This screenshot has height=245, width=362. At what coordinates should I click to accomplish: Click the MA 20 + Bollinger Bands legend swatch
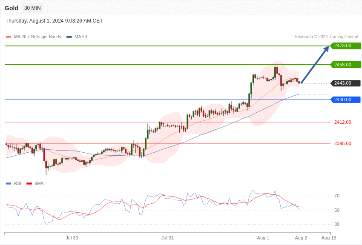point(9,37)
